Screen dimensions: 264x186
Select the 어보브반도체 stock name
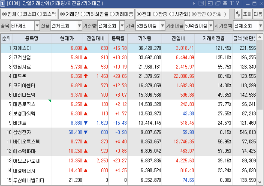point(26,161)
